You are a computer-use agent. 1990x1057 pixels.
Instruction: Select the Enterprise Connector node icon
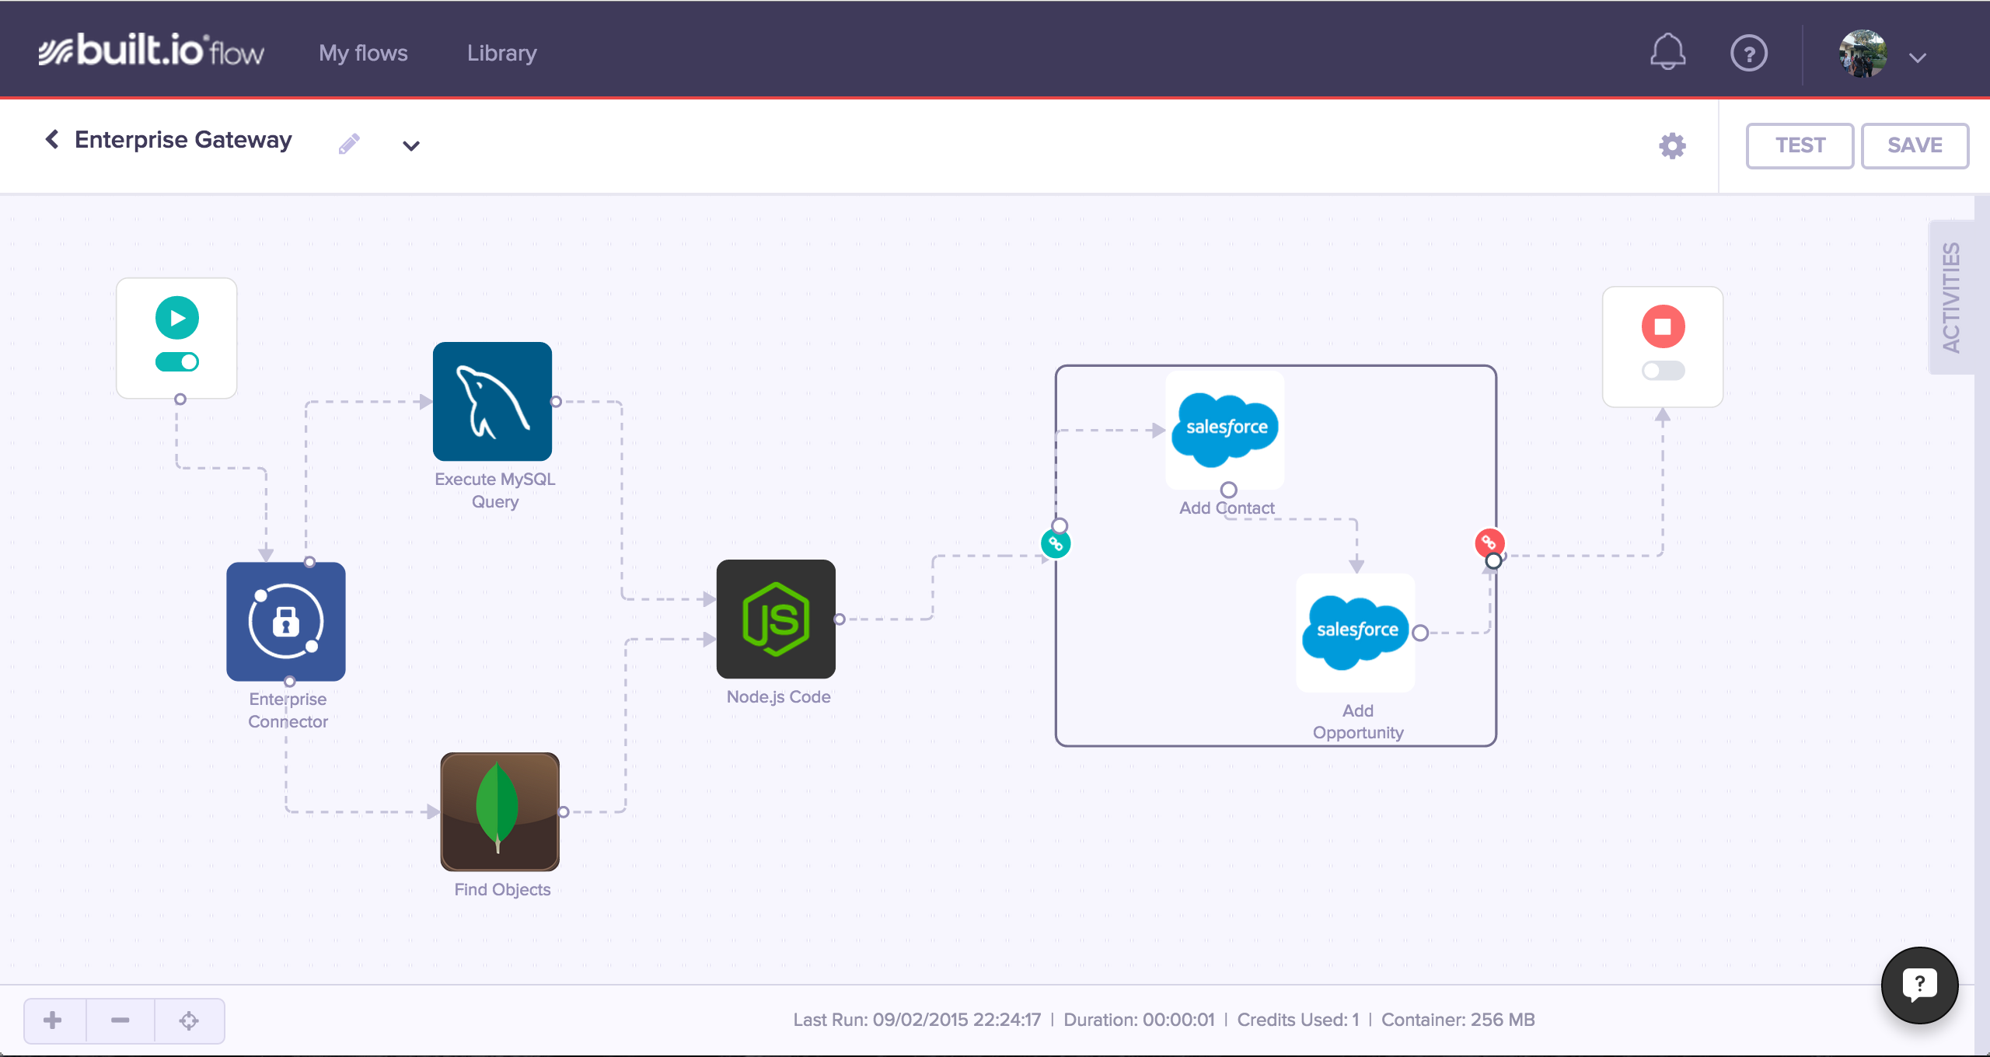coord(285,621)
